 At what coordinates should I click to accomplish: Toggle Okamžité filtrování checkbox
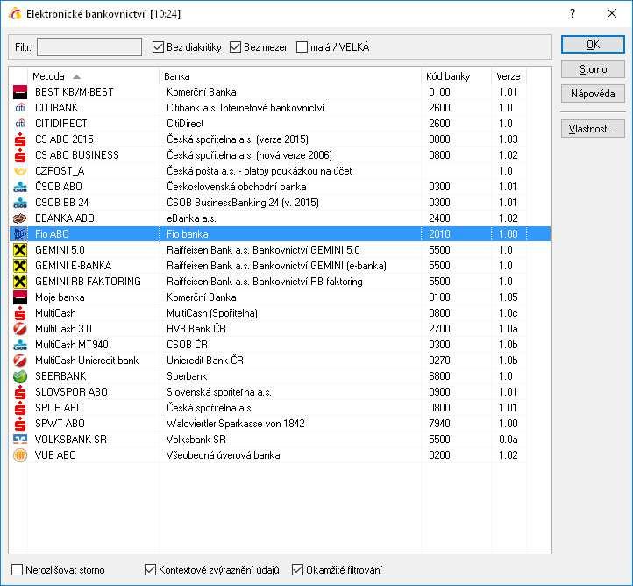297,570
